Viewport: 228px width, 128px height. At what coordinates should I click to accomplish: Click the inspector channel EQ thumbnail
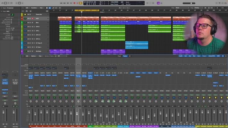5,75
